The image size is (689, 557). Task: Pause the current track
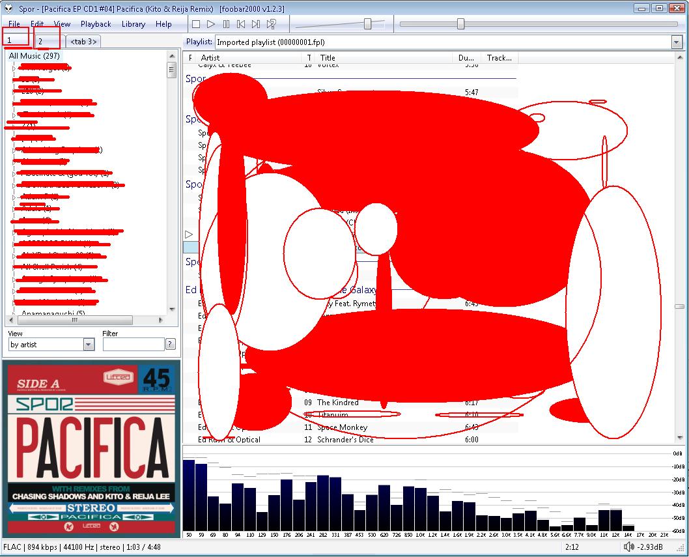coord(226,24)
